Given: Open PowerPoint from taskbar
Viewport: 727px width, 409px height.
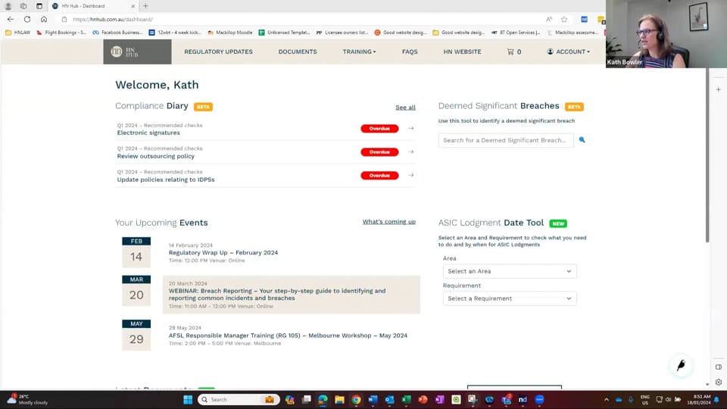Looking at the screenshot, I should coord(423,400).
